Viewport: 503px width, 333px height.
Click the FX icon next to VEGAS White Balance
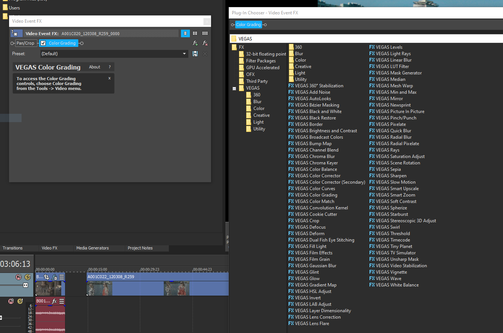(x=372, y=285)
